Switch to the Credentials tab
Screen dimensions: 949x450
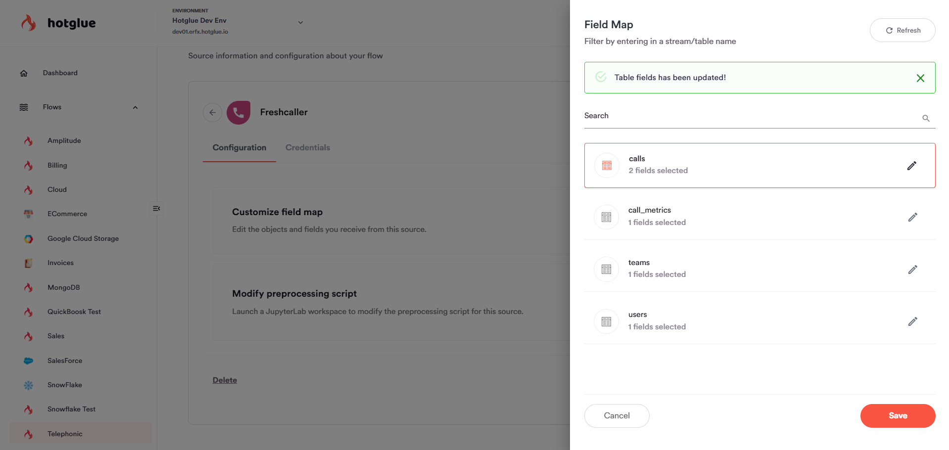[308, 147]
